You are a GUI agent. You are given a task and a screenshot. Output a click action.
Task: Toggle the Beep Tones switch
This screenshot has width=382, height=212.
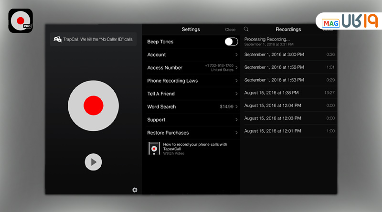coord(231,42)
